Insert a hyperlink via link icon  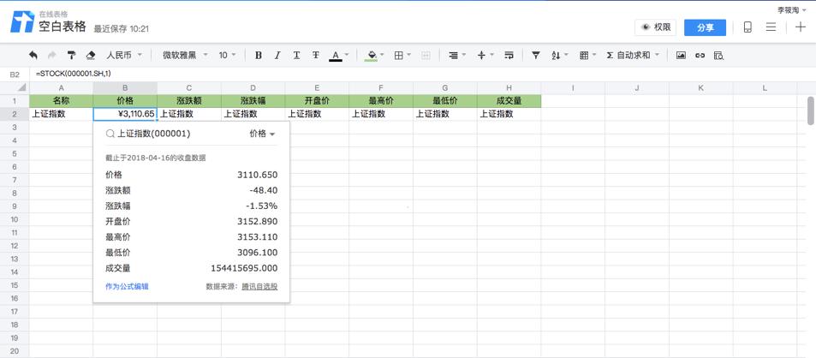[x=700, y=55]
